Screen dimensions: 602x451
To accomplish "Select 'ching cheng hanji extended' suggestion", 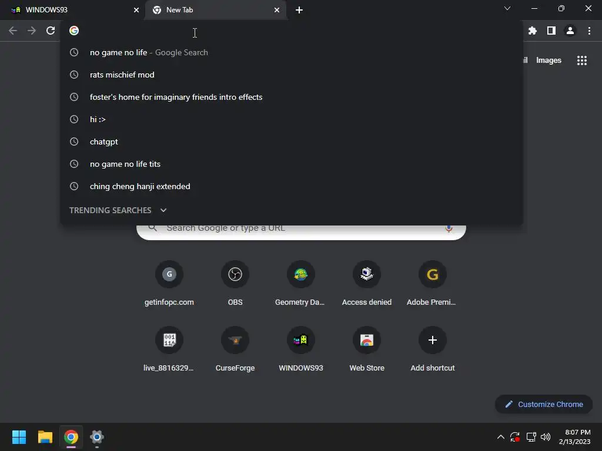I will tap(292, 186).
